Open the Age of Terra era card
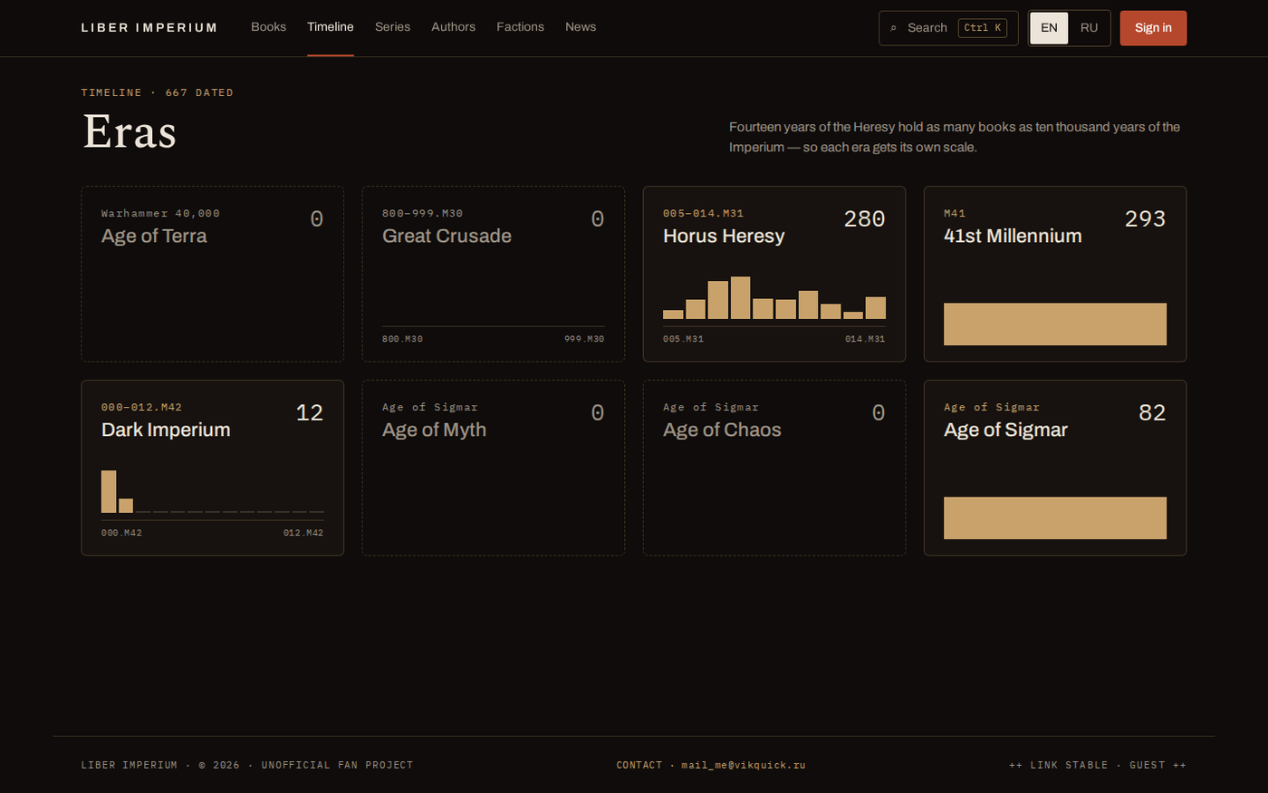Screen dimensions: 1268x793 pyautogui.click(x=213, y=274)
